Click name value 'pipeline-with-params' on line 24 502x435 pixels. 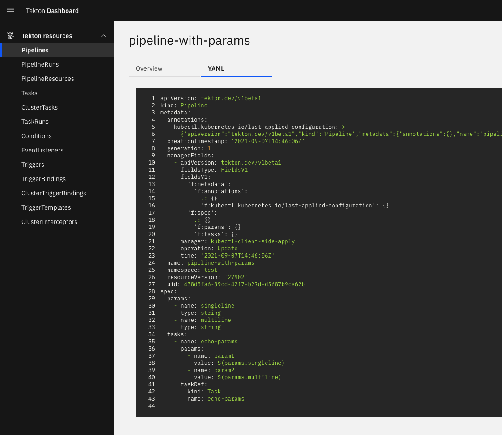point(220,263)
